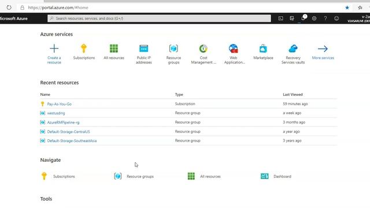Click the 'a week ago' last viewed cell
Viewport: 370px width, 208px height.
click(292, 113)
